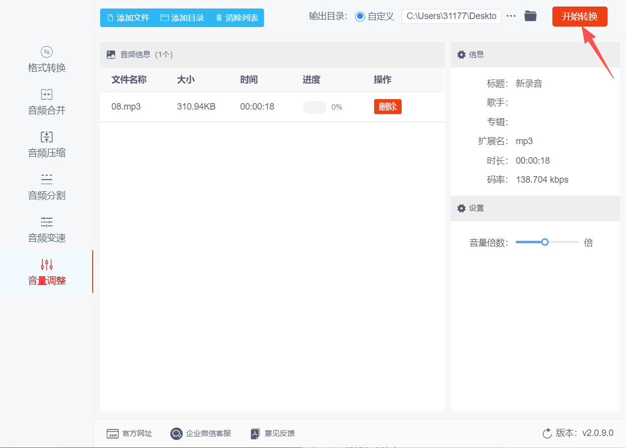Click the 音量调整 volume adjustment icon
This screenshot has height=448, width=626.
point(46,264)
